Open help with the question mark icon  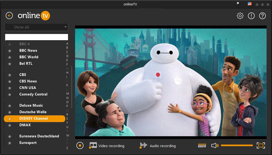click(262, 16)
